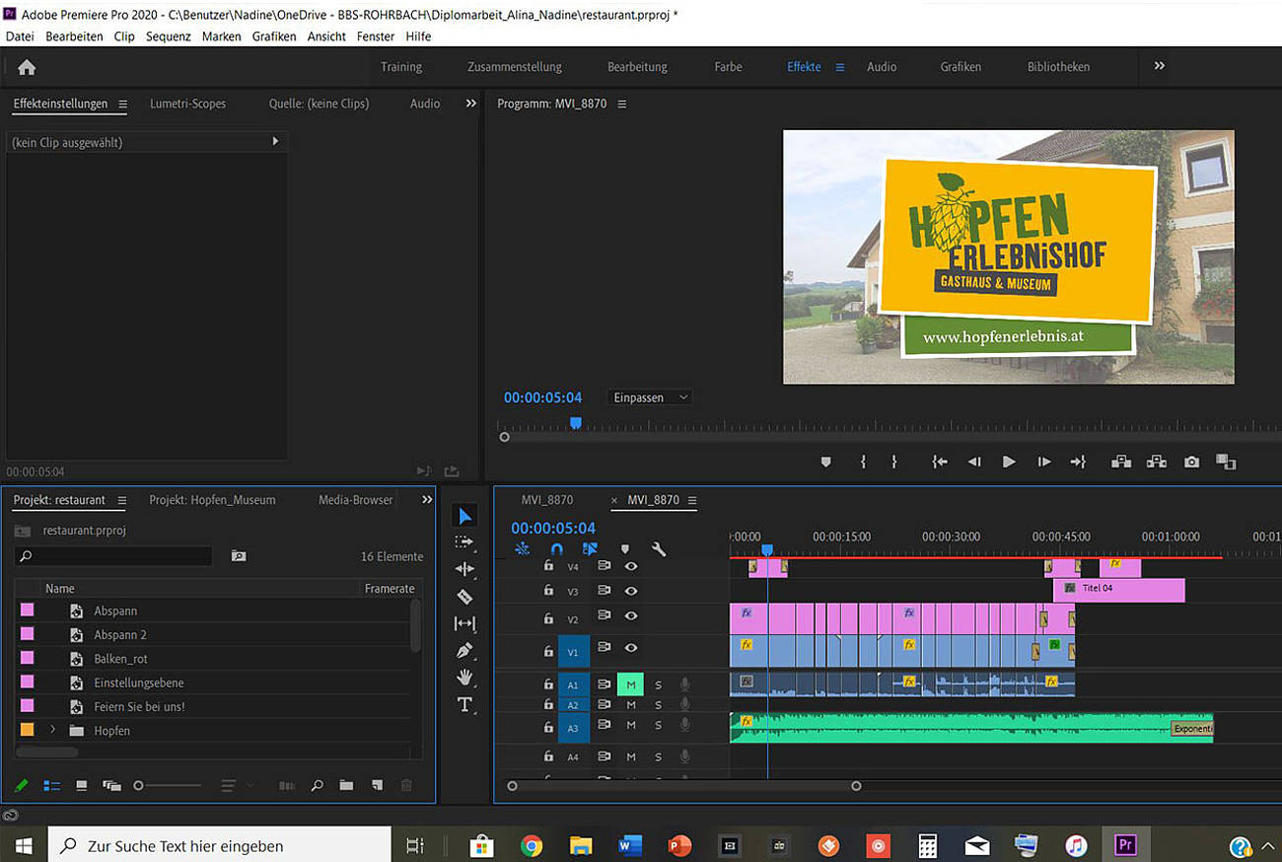Click the Extract button
The image size is (1282, 862).
coord(1157,462)
